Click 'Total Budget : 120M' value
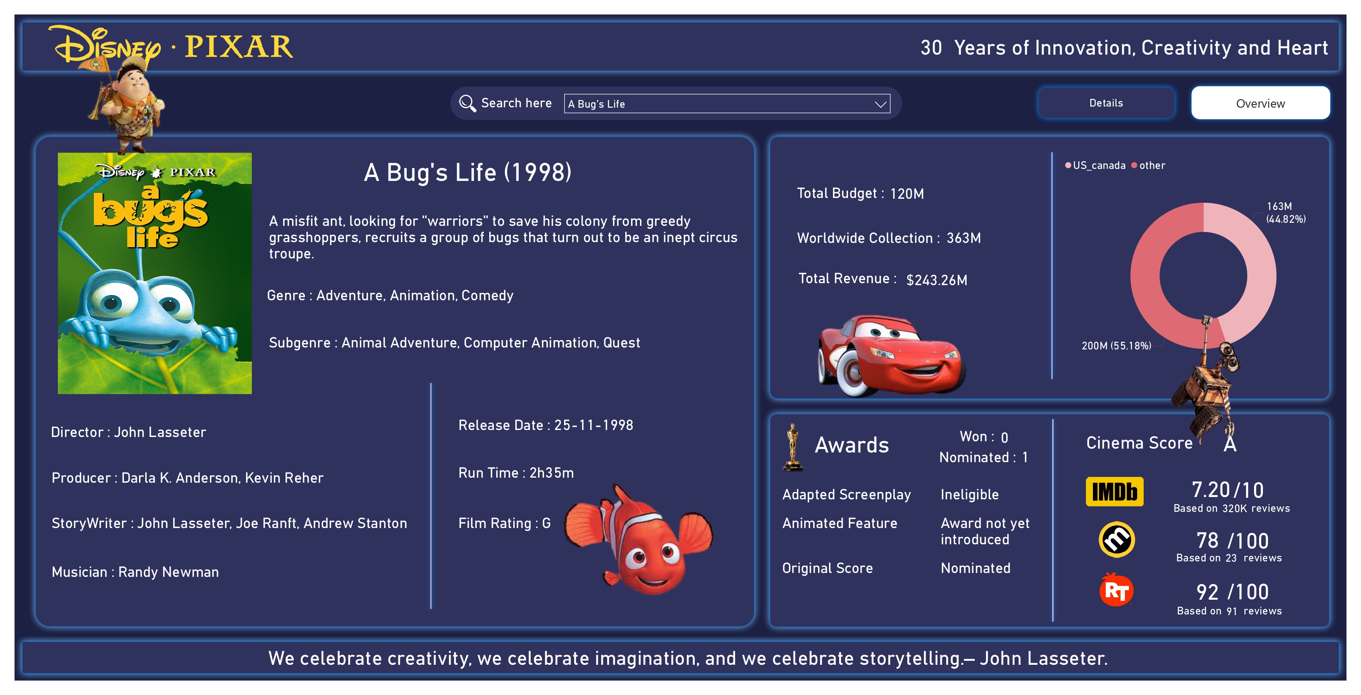1361x695 pixels. (x=907, y=193)
